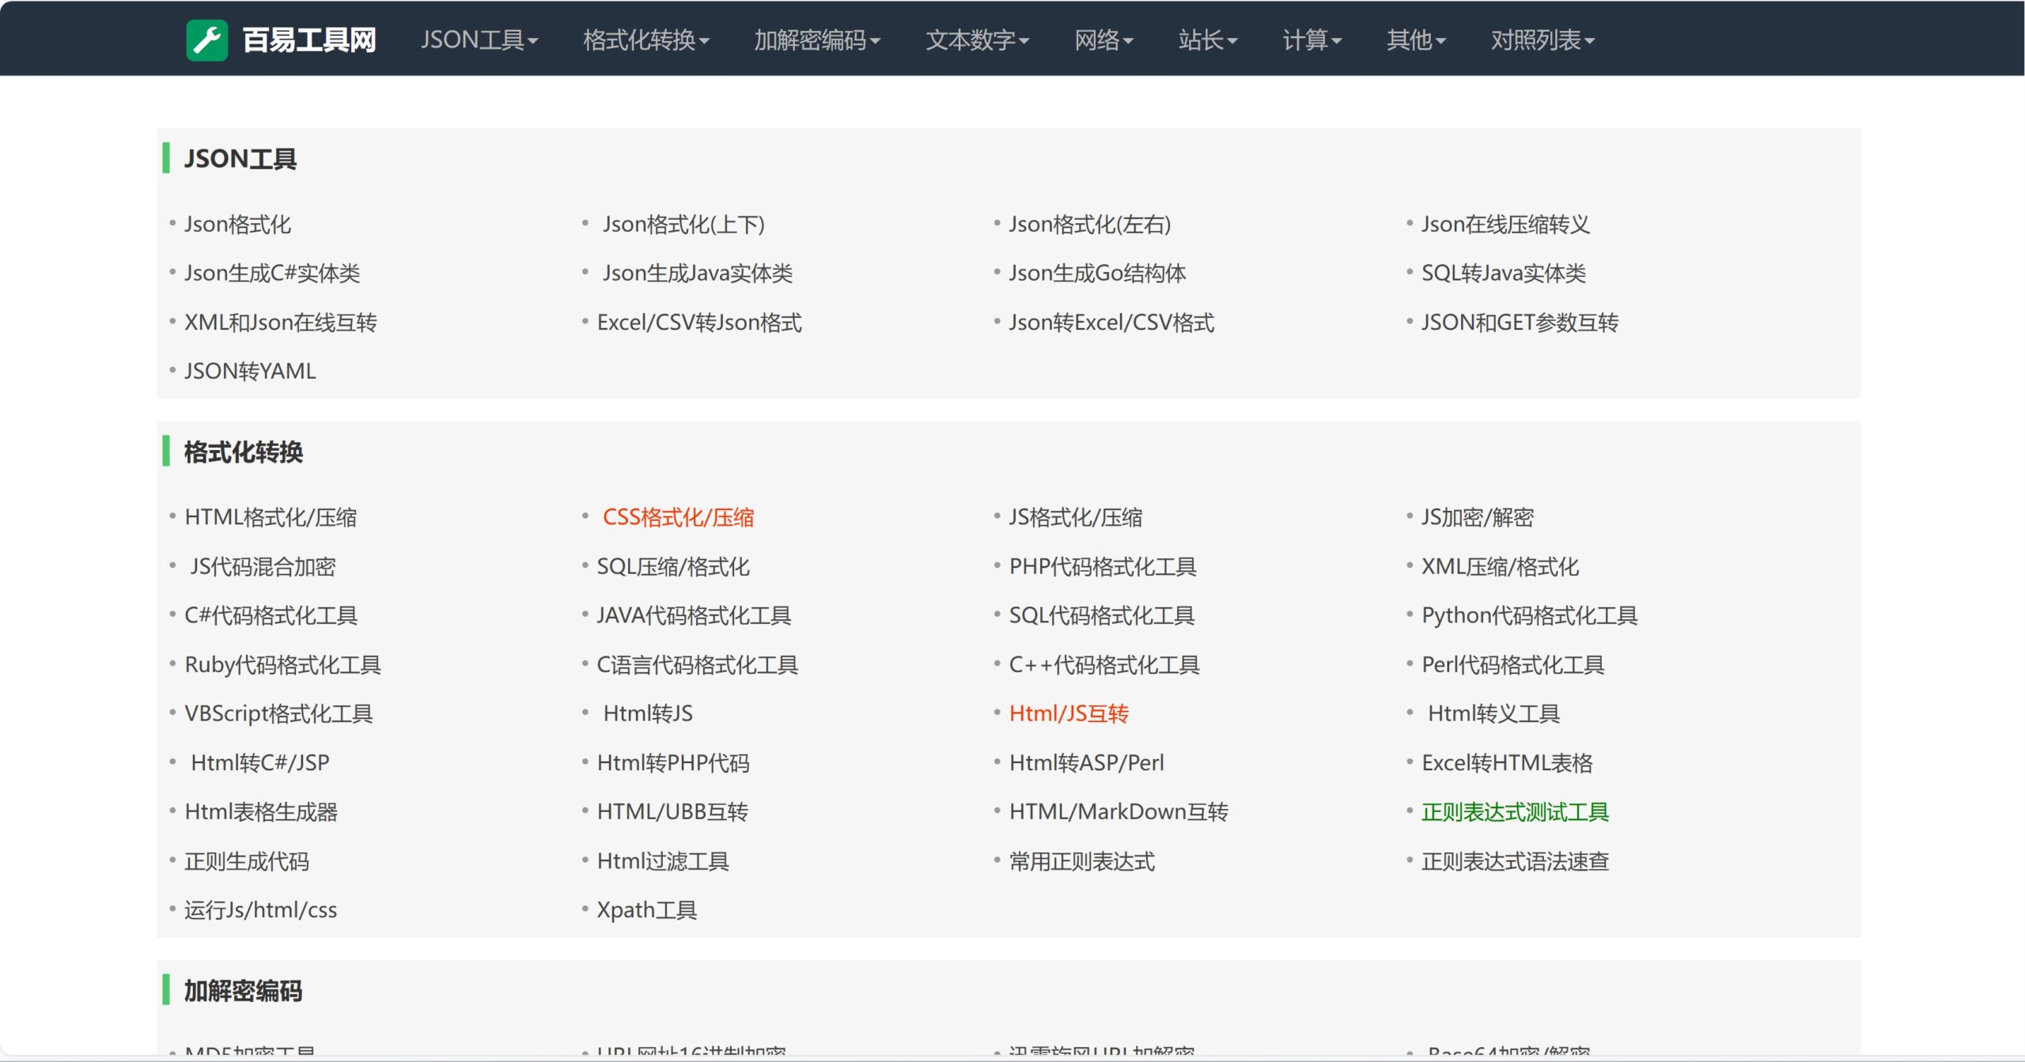
Task: Expand the 加解密编码 nav dropdown
Action: (x=817, y=40)
